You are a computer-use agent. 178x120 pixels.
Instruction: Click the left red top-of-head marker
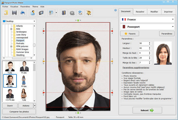click(x=44, y=31)
